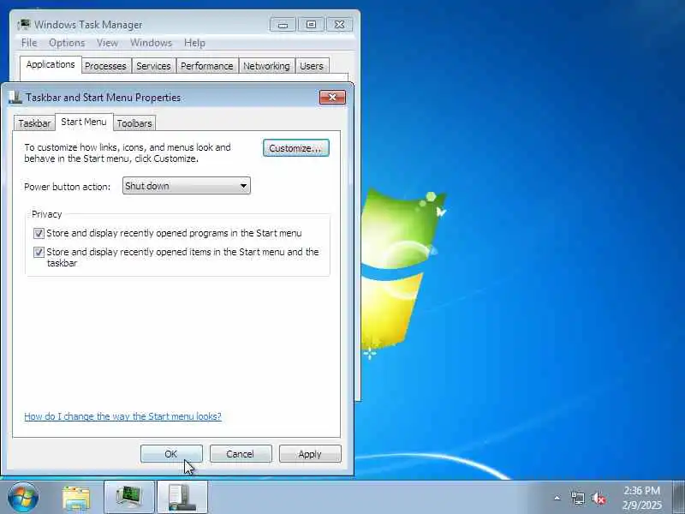685x514 pixels.
Task: Switch to the Taskbar tab
Action: 34,123
